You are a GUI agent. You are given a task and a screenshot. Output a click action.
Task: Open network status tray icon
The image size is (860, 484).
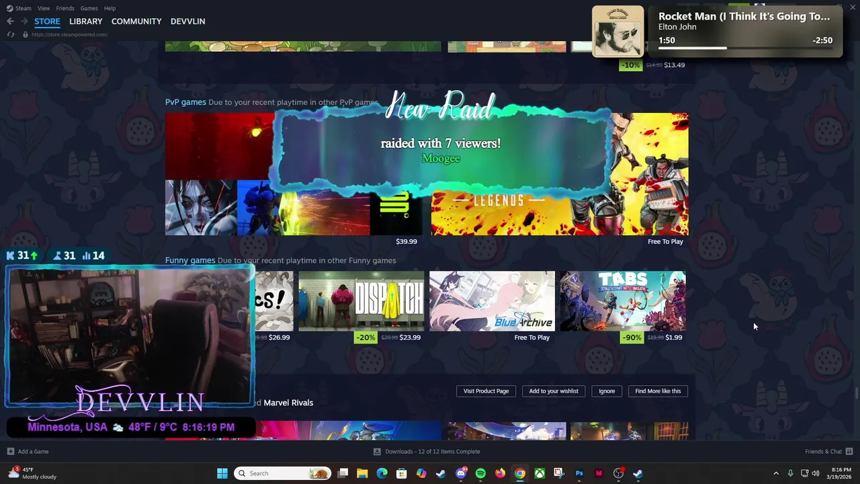pyautogui.click(x=804, y=473)
